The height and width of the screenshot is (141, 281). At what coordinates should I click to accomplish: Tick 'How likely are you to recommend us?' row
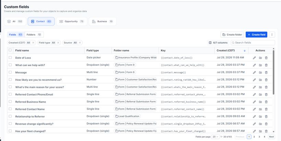click(x=10, y=79)
